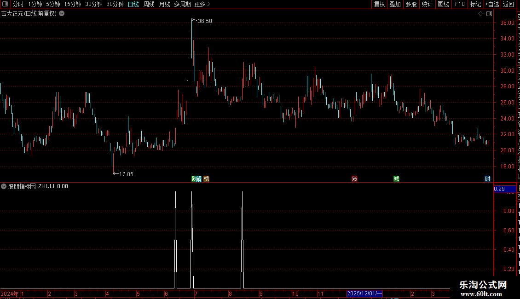
Task: Click the 叠加 overlay button
Action: tap(395, 4)
